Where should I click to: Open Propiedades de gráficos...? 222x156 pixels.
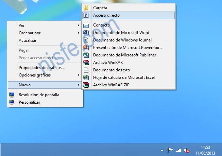[x=45, y=68]
